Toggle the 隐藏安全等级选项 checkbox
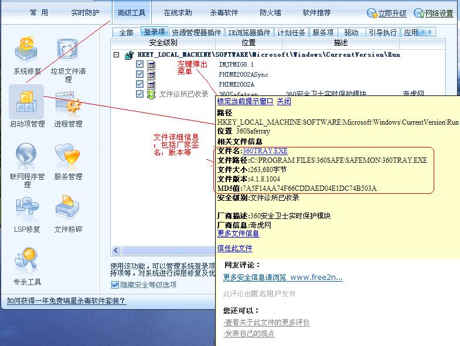460x346 pixels. point(115,285)
